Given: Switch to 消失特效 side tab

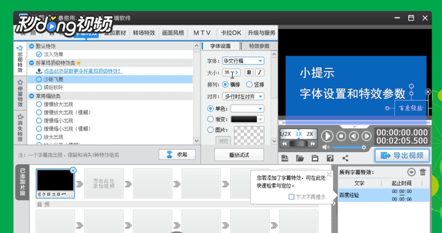Looking at the screenshot, I should (20, 128).
